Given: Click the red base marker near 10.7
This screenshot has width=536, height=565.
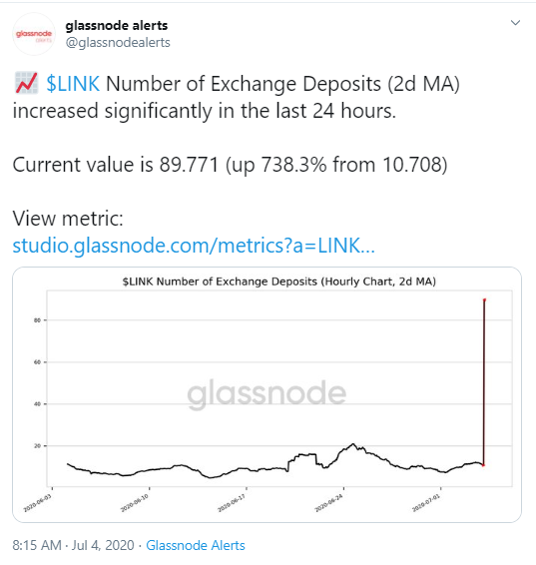Looking at the screenshot, I should (483, 465).
